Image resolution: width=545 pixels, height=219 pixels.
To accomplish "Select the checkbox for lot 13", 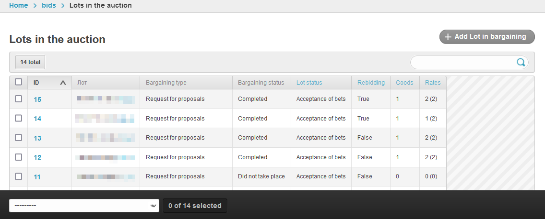I will point(19,138).
